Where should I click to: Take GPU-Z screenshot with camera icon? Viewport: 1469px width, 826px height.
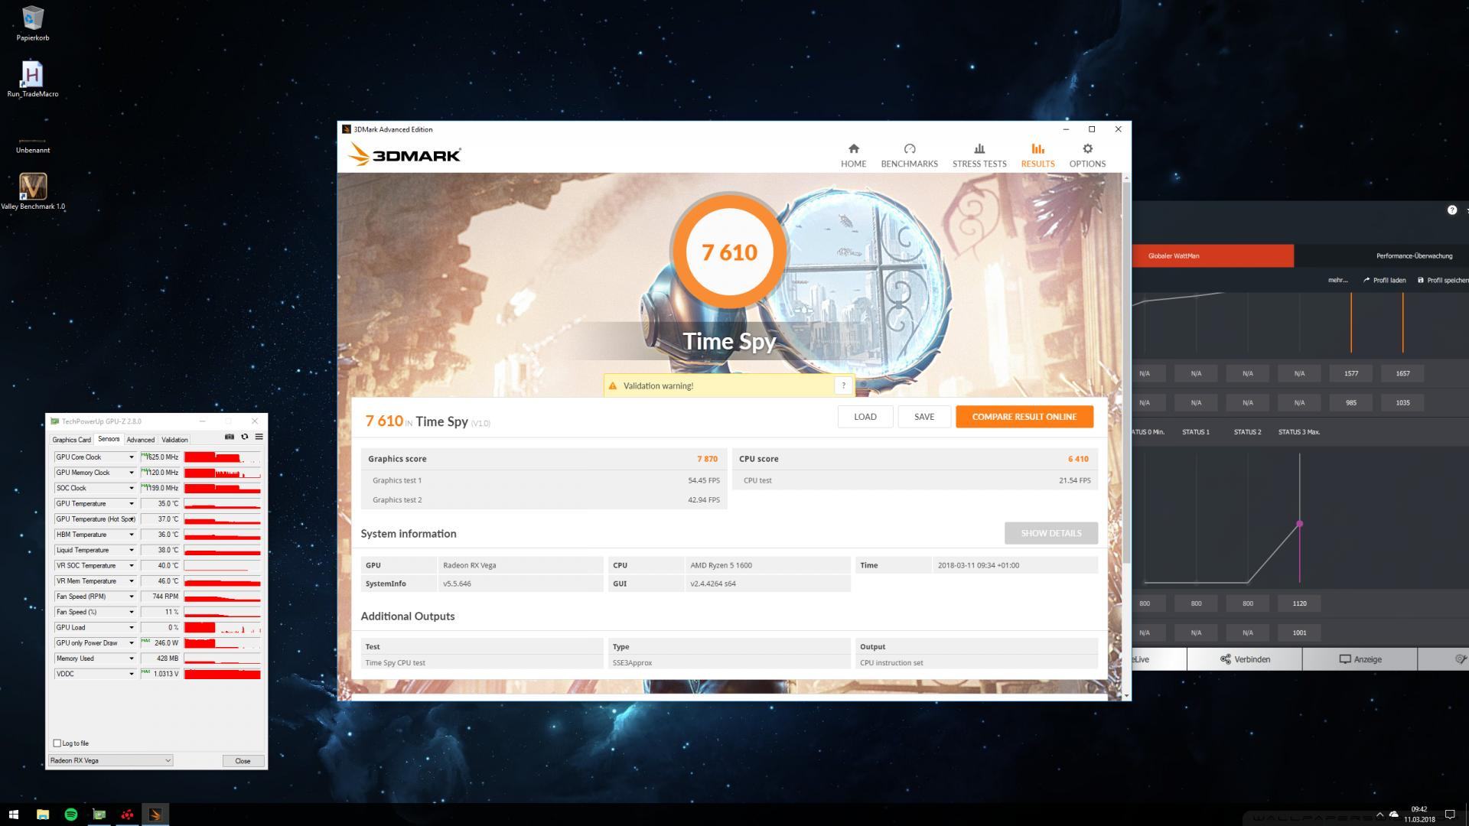tap(229, 437)
